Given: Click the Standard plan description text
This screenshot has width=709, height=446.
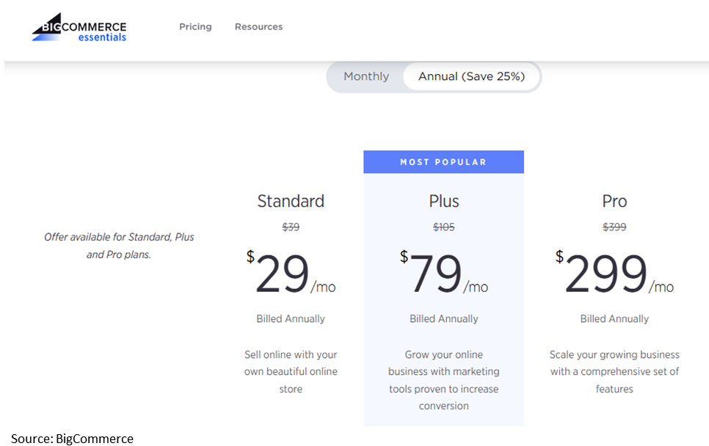Looking at the screenshot, I should pos(291,372).
